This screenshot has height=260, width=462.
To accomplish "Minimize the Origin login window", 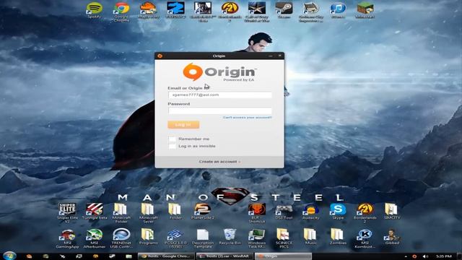I will (271, 56).
